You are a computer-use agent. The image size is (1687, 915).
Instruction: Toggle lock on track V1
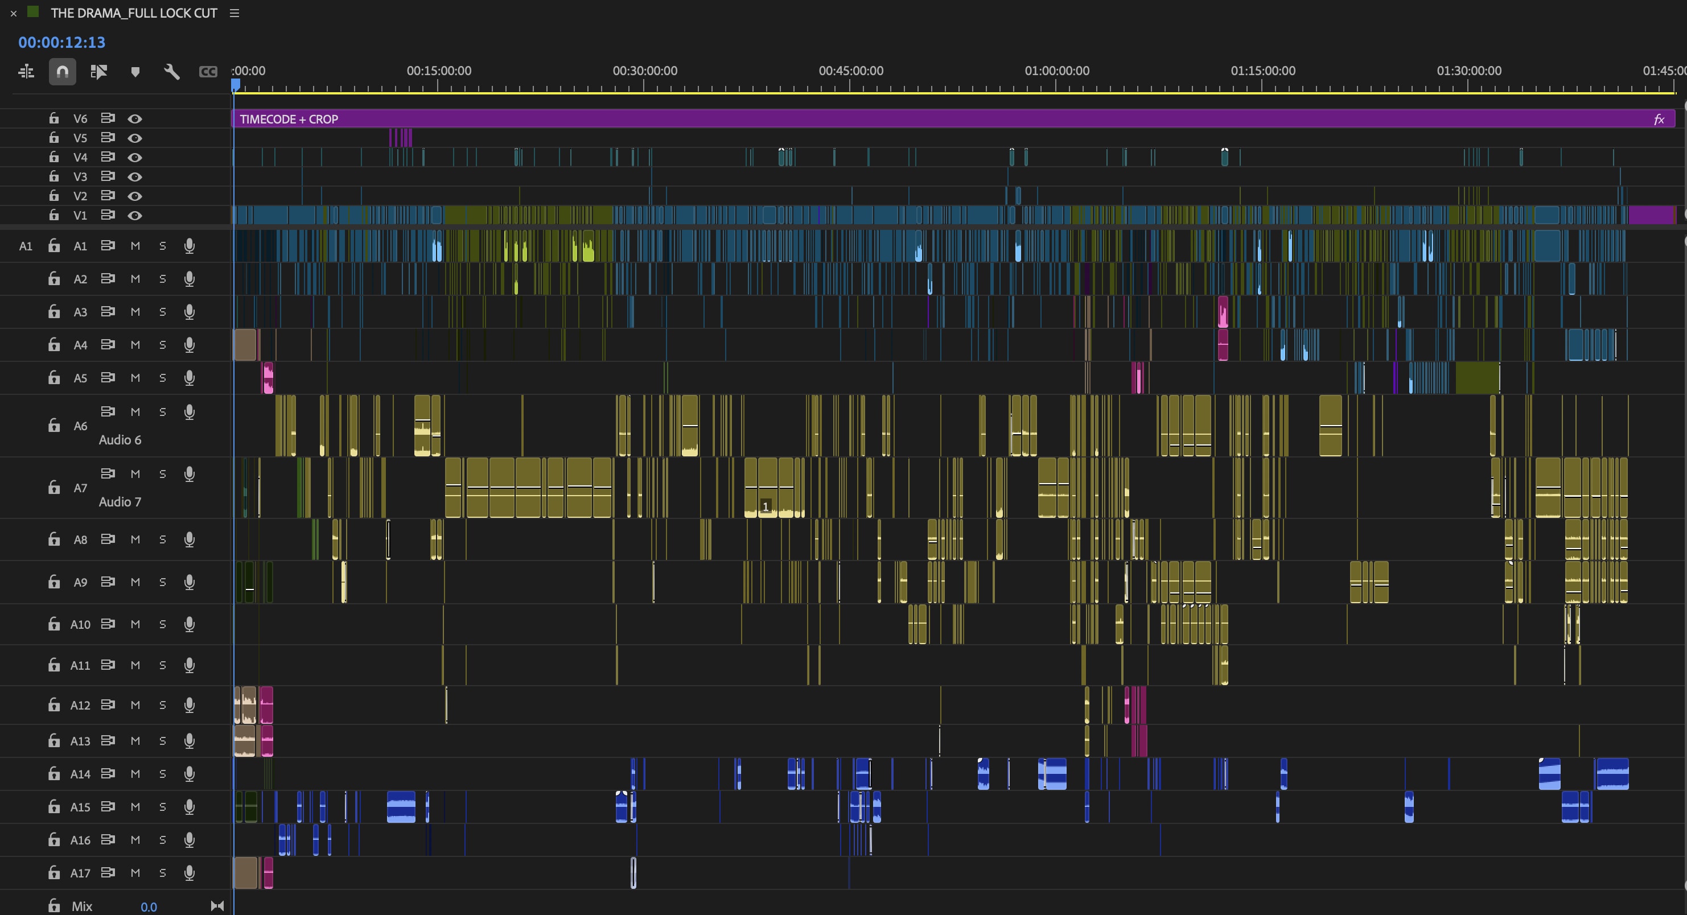point(54,215)
